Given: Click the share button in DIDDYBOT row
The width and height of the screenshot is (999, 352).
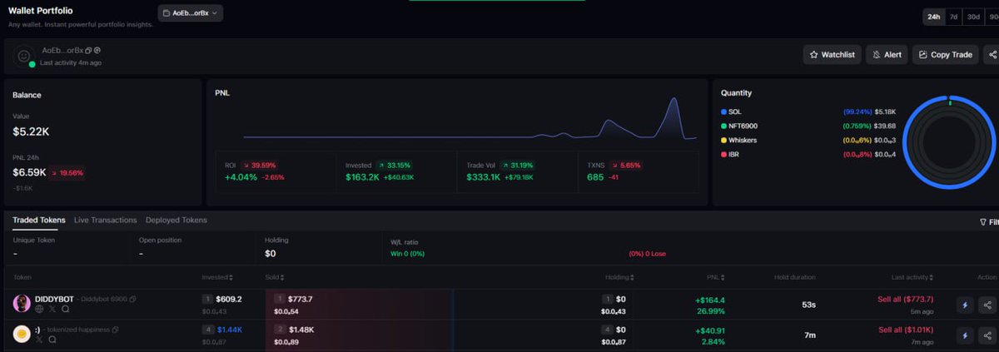Looking at the screenshot, I should click(x=987, y=305).
